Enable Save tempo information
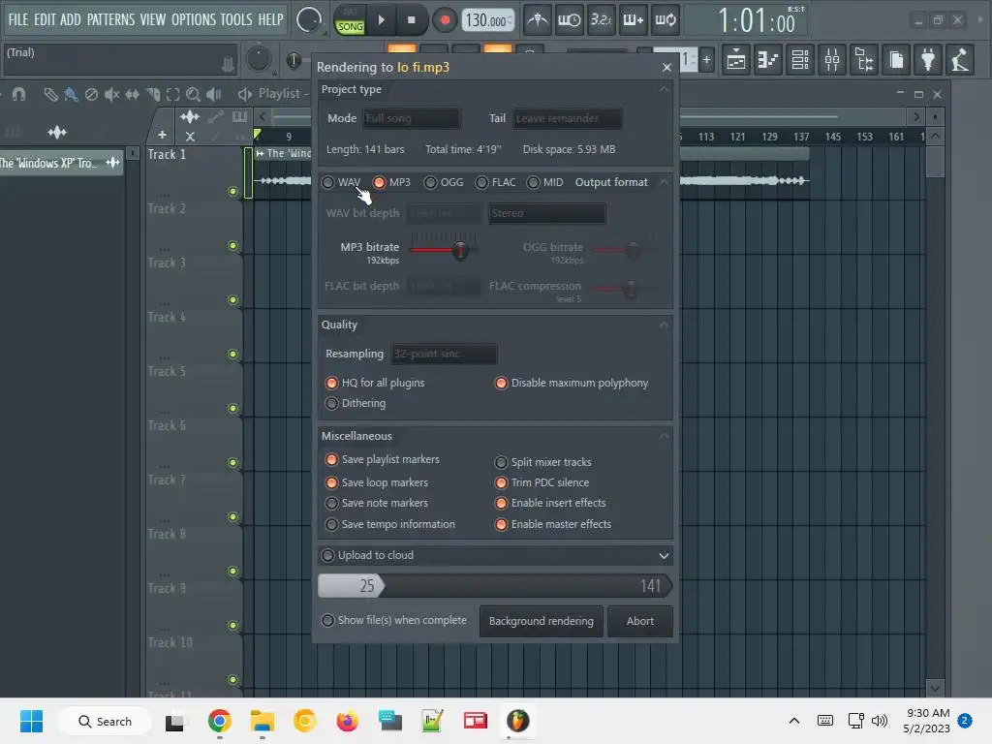 pos(331,524)
